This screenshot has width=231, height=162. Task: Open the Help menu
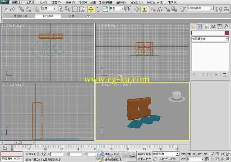[172, 3]
